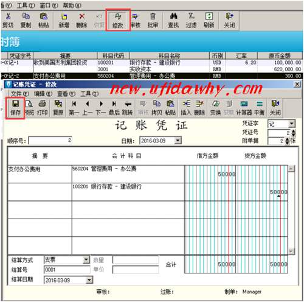Image resolution: width=304 pixels, height=302 pixels.
Task: Click the 预览 (preview) icon
Action: pyautogui.click(x=29, y=108)
